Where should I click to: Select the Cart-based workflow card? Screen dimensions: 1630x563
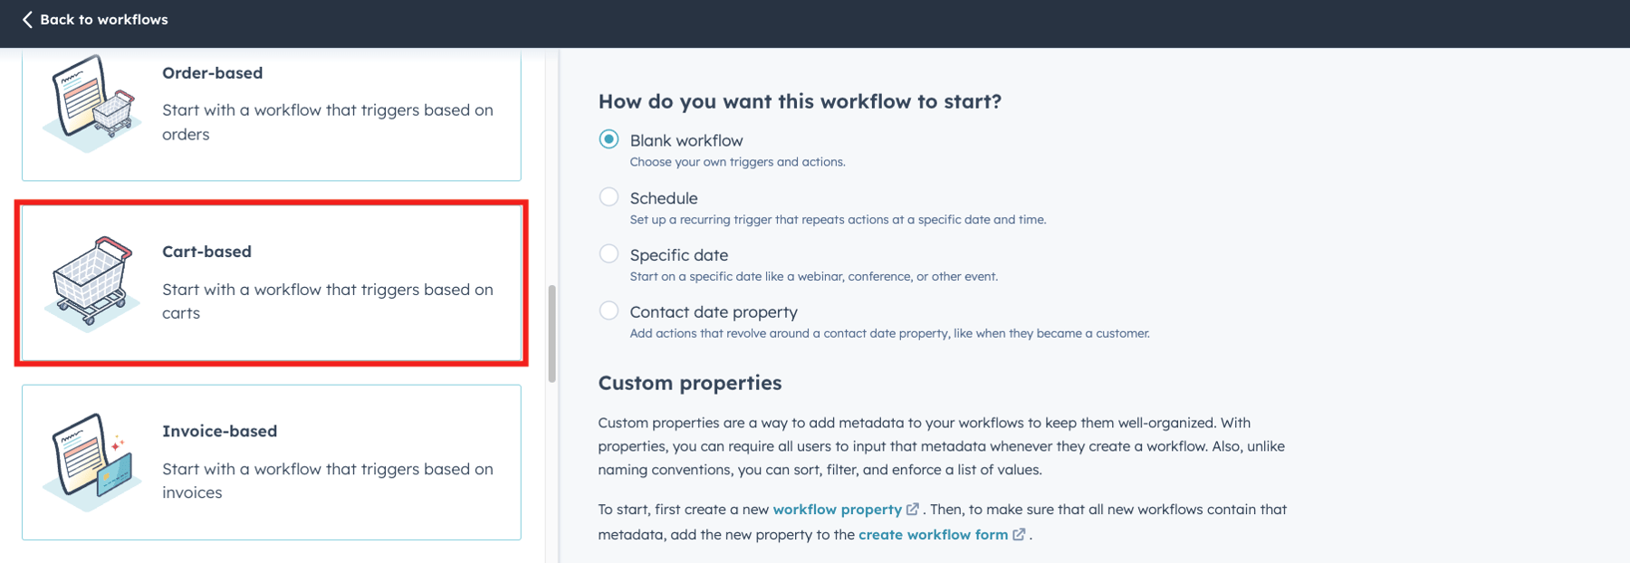click(271, 282)
